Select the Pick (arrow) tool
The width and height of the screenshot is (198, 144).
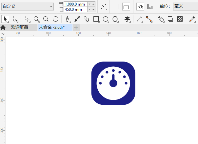[x=5, y=19]
